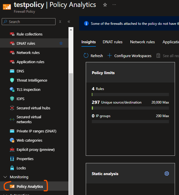Click Configure Workspaces button
This screenshot has width=179, height=195.
click(x=130, y=56)
